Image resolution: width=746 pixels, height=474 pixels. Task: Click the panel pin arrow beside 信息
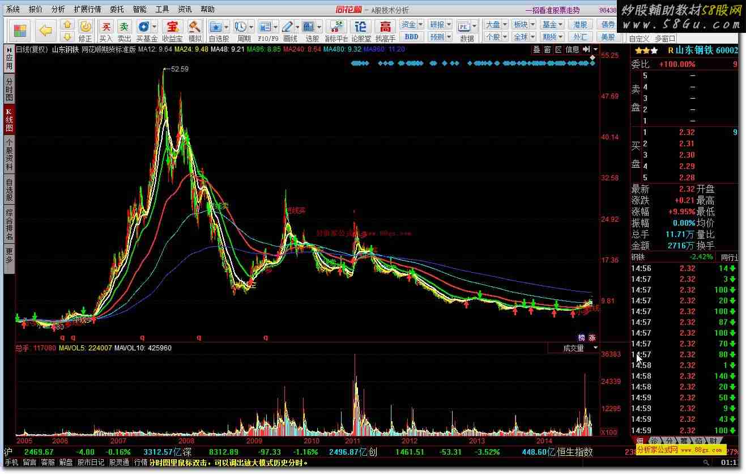point(586,49)
